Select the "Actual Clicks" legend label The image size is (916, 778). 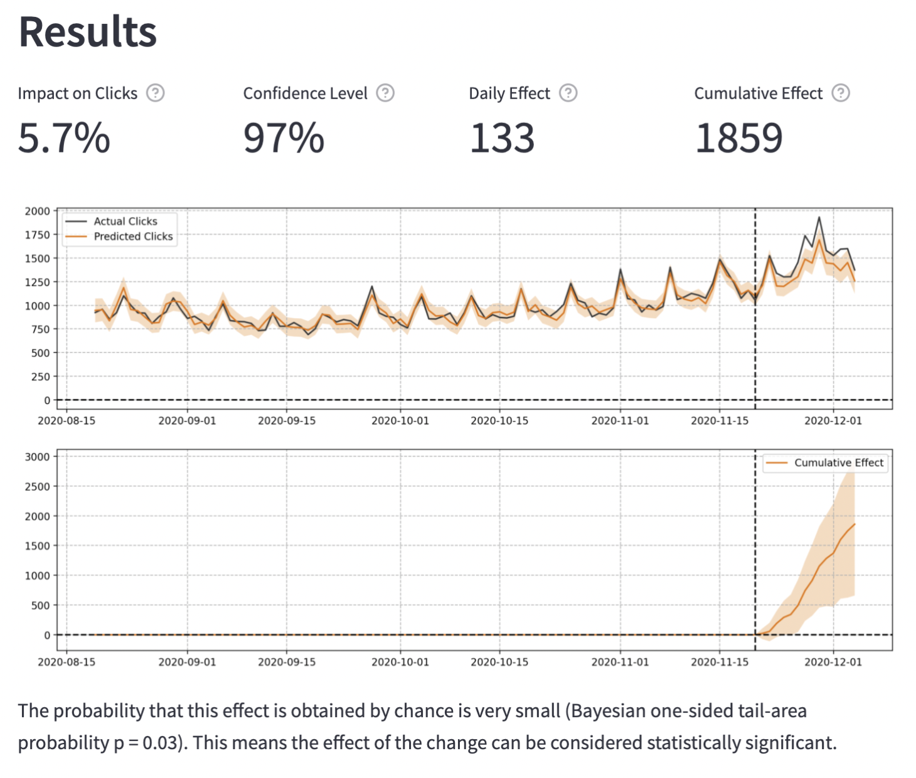click(x=125, y=221)
